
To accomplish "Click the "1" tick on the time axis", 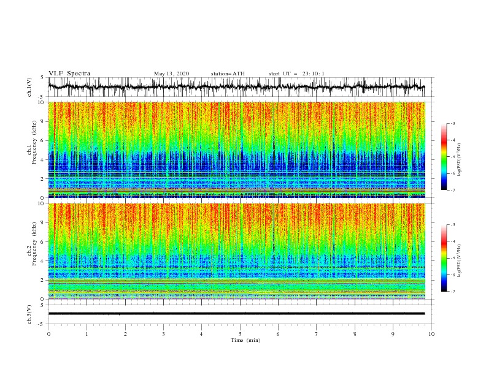I will [x=87, y=334].
